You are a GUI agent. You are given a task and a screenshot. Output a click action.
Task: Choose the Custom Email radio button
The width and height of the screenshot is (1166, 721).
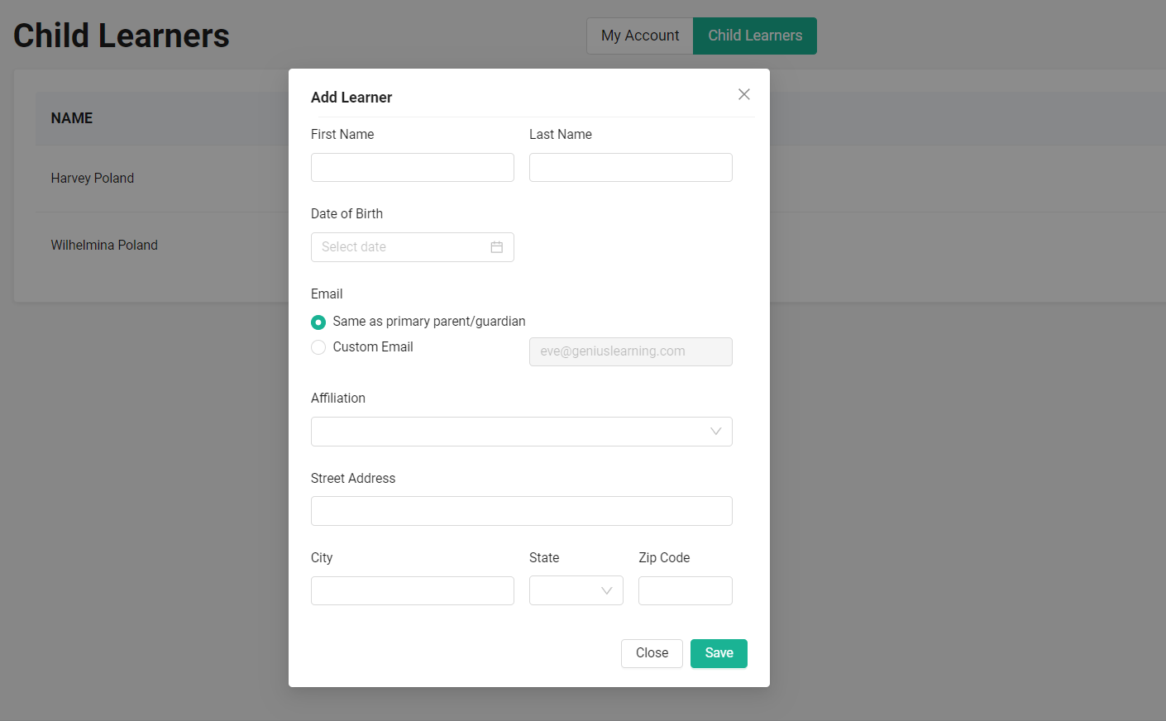(318, 347)
